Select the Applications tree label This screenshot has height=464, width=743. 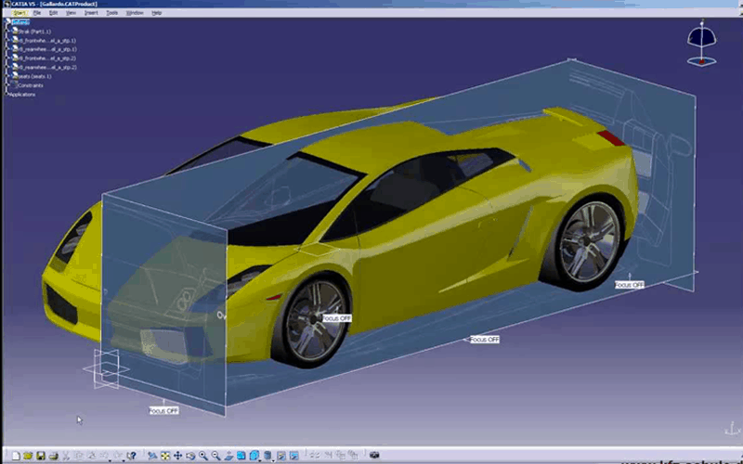22,95
